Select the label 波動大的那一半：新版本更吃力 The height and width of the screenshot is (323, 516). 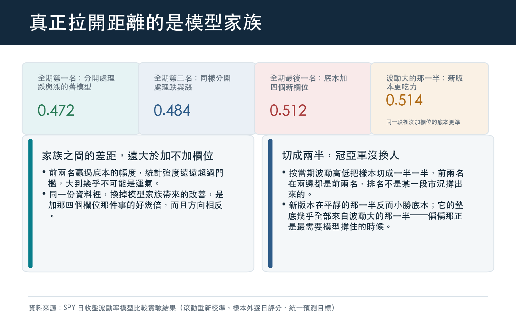[424, 83]
